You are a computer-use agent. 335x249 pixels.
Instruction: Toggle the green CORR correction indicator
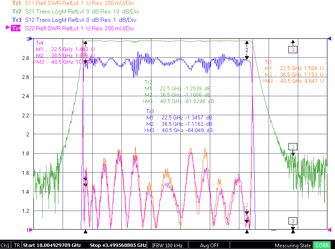click(322, 245)
